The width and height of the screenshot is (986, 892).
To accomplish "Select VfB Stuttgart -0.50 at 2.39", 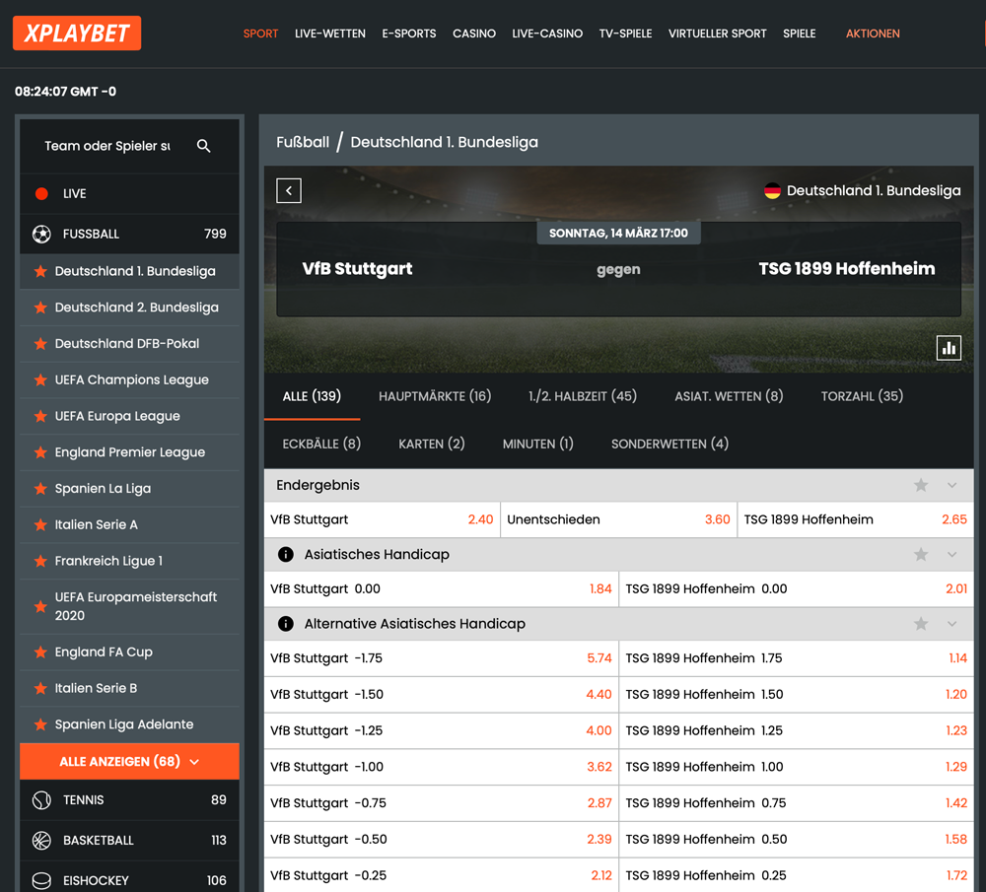I will tap(441, 839).
